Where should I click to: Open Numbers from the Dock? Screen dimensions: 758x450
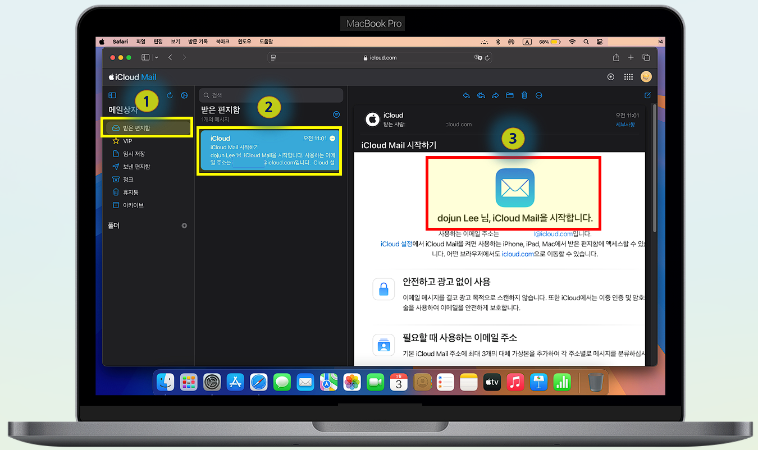tap(562, 382)
